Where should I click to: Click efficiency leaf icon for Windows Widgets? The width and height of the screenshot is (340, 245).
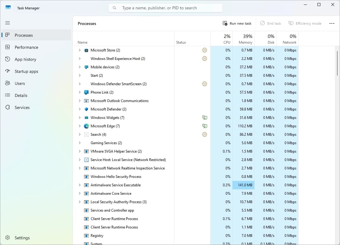coord(204,118)
